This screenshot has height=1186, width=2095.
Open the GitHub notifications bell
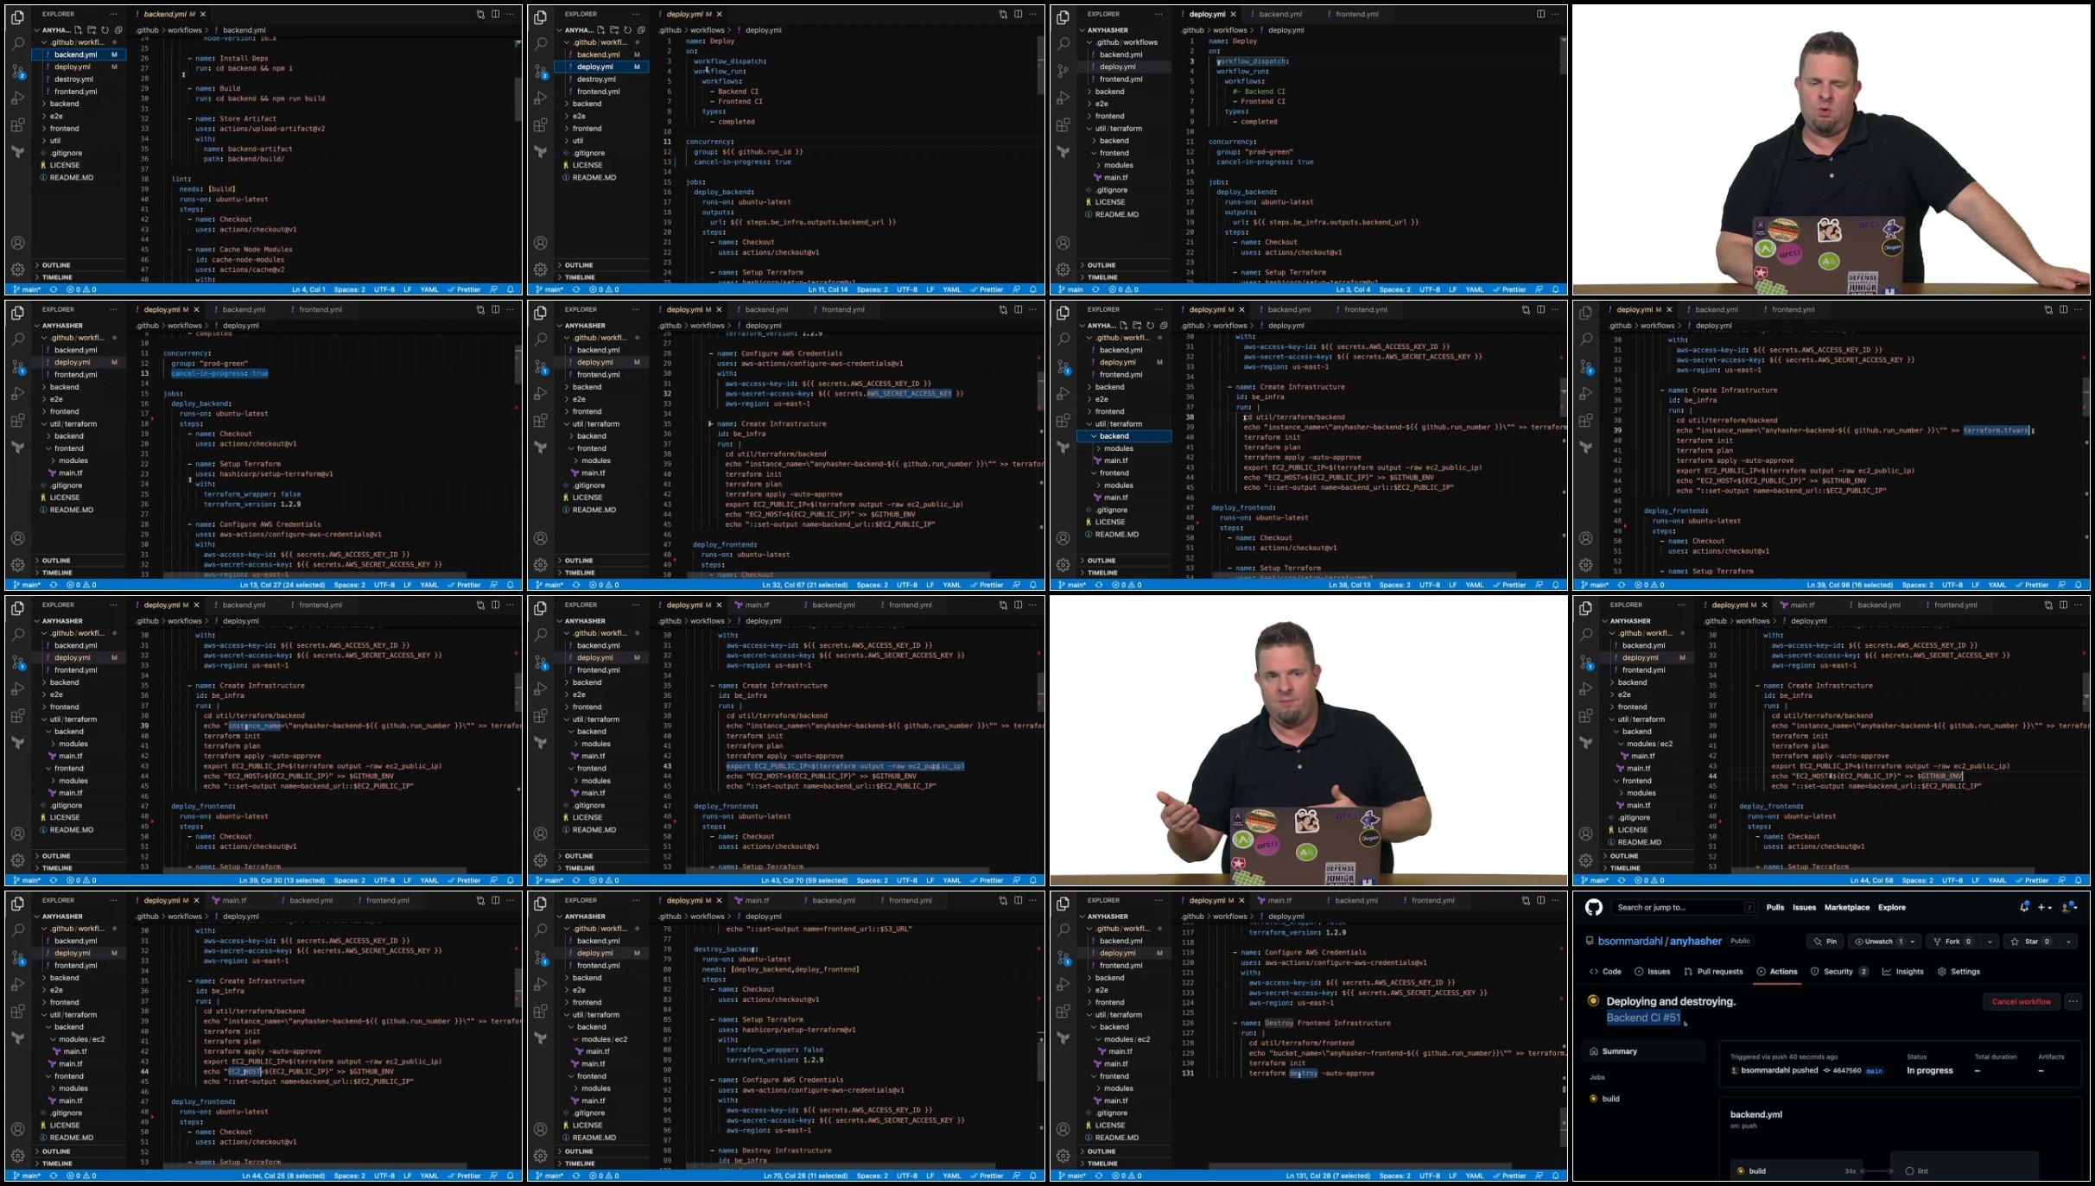[2024, 907]
